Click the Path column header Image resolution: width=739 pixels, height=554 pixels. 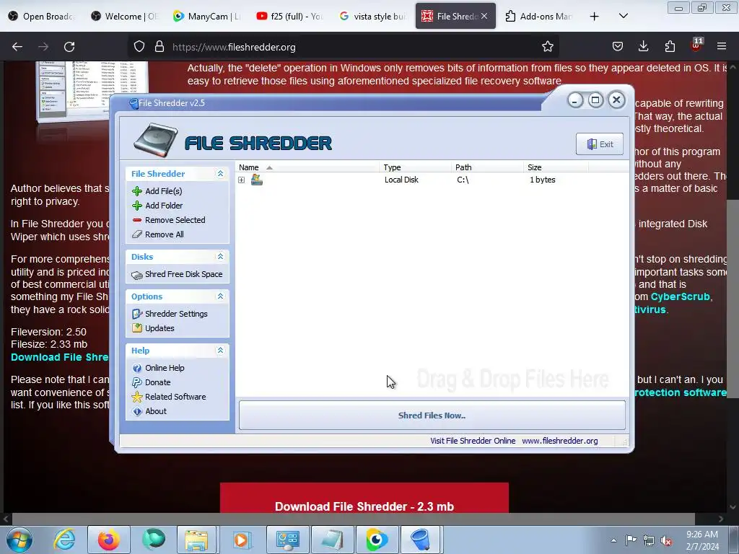coord(487,167)
